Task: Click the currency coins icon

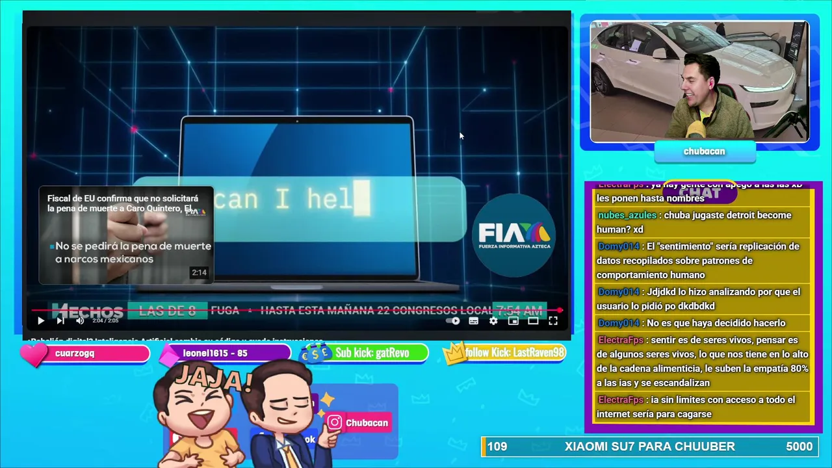Action: tap(315, 353)
